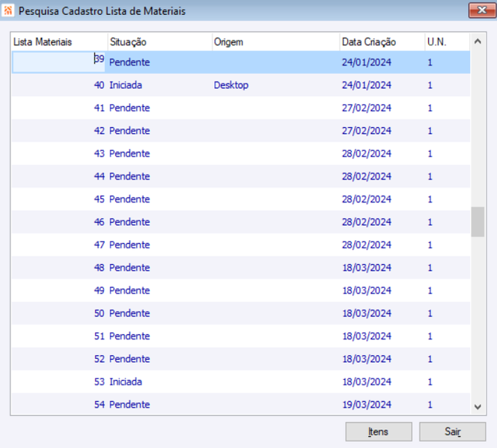Click the scroll down arrow of the list
The width and height of the screenshot is (497, 448).
tap(478, 407)
